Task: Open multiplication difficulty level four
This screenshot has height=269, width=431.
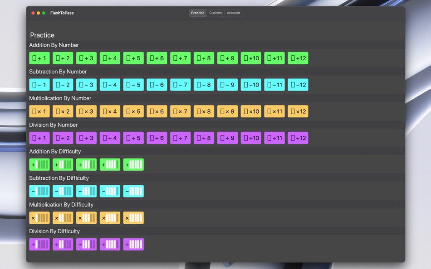Action: click(110, 218)
